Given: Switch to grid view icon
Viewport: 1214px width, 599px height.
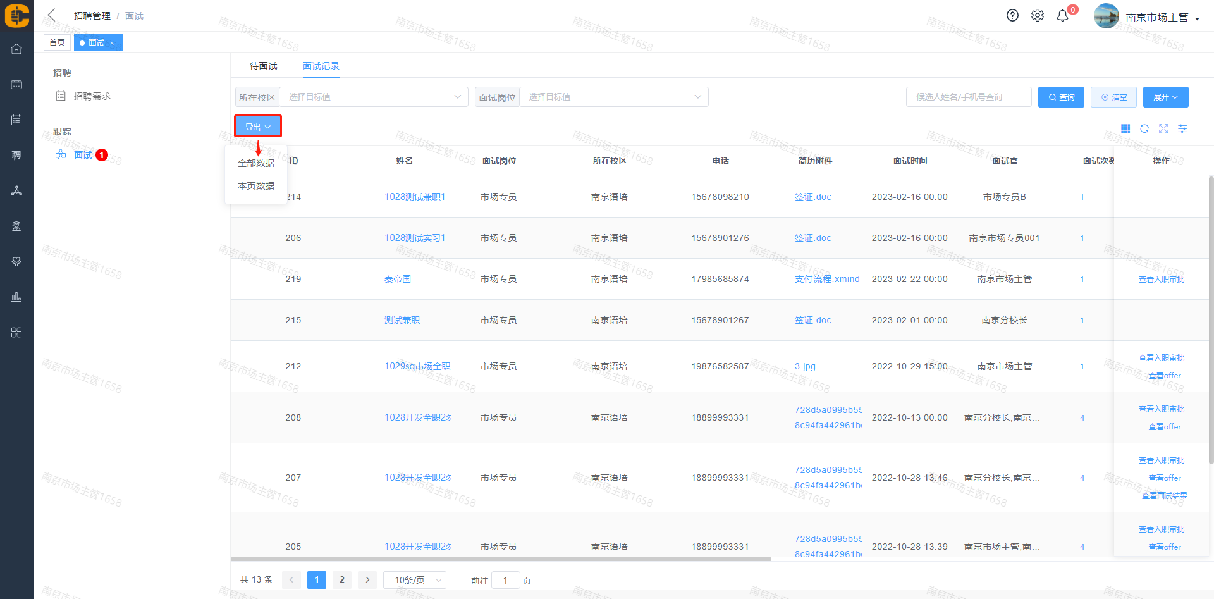Looking at the screenshot, I should (1125, 128).
